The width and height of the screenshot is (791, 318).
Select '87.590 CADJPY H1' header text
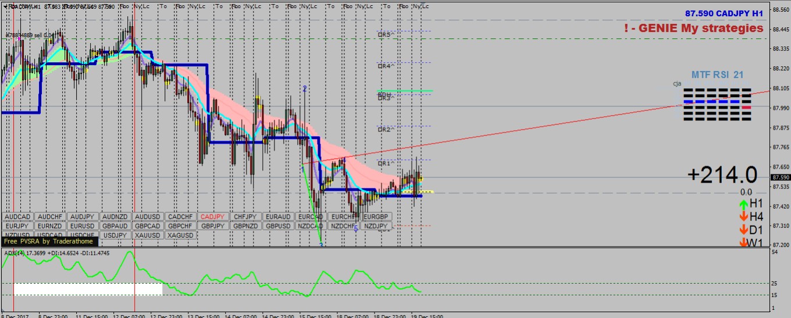[x=724, y=13]
